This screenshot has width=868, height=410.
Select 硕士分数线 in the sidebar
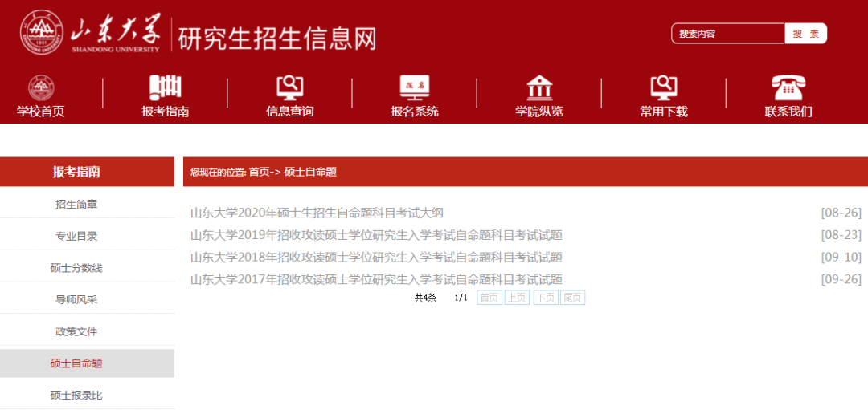76,269
